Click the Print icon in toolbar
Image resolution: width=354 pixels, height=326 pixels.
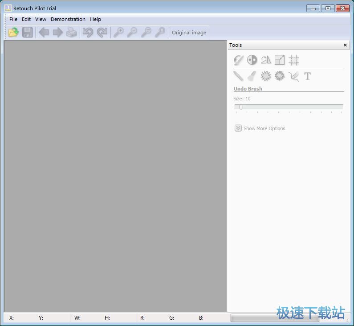pyautogui.click(x=72, y=32)
